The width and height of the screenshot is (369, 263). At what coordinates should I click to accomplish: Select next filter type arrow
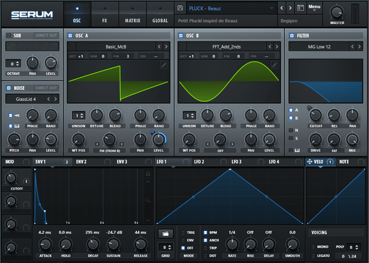(359, 47)
